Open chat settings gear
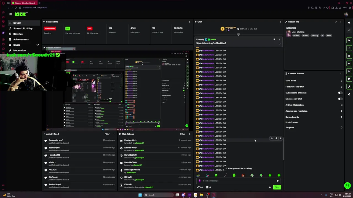Image resolution: width=353 pixels, height=198 pixels. (270, 187)
